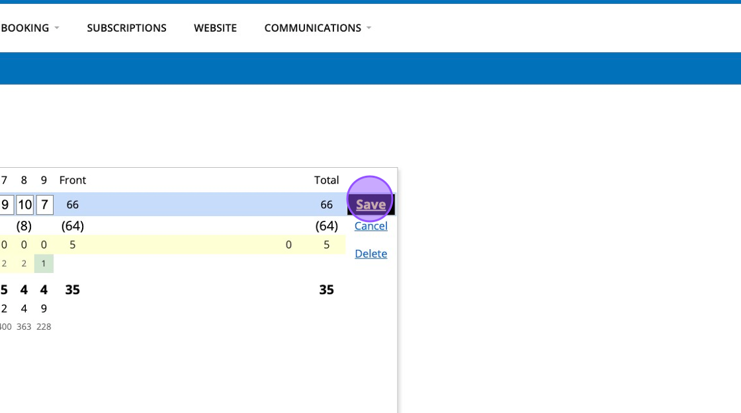
Task: Save the scorecard entry
Action: click(371, 204)
